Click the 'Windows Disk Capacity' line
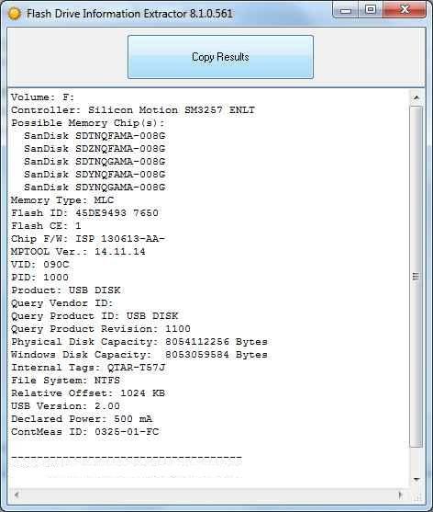The height and width of the screenshot is (512, 433). 139,355
